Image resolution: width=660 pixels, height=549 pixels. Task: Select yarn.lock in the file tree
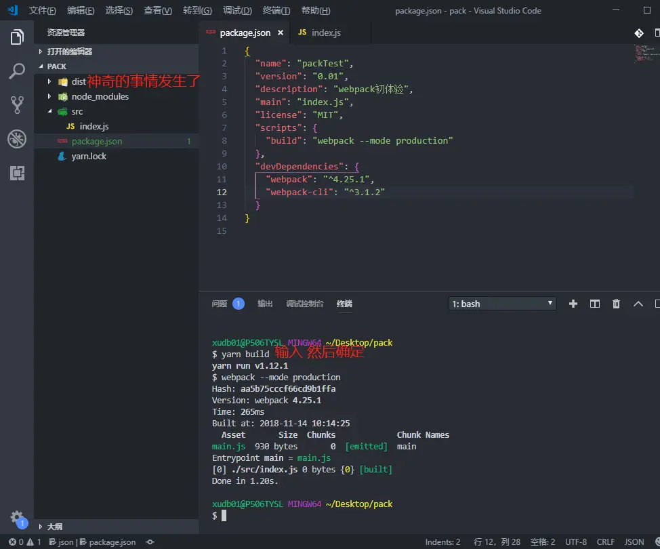click(x=88, y=156)
